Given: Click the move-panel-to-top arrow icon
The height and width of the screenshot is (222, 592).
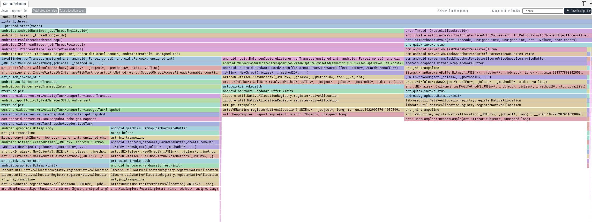Looking at the screenshot, I should coord(583,3).
